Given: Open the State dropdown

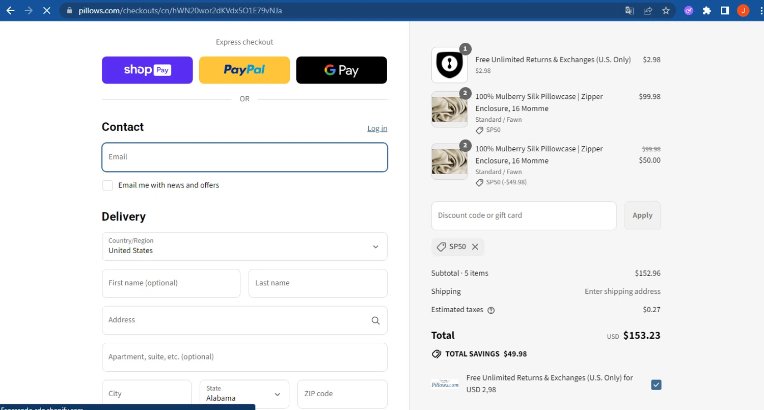Looking at the screenshot, I should coord(244,394).
